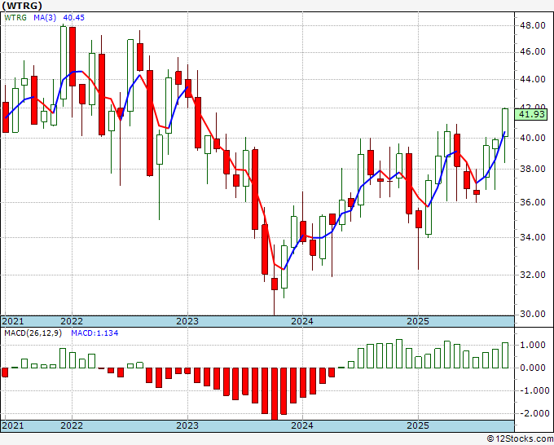
Task: Click the 0.000 MACD axis label
Action: pyautogui.click(x=534, y=368)
